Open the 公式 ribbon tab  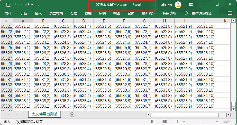click(74, 13)
